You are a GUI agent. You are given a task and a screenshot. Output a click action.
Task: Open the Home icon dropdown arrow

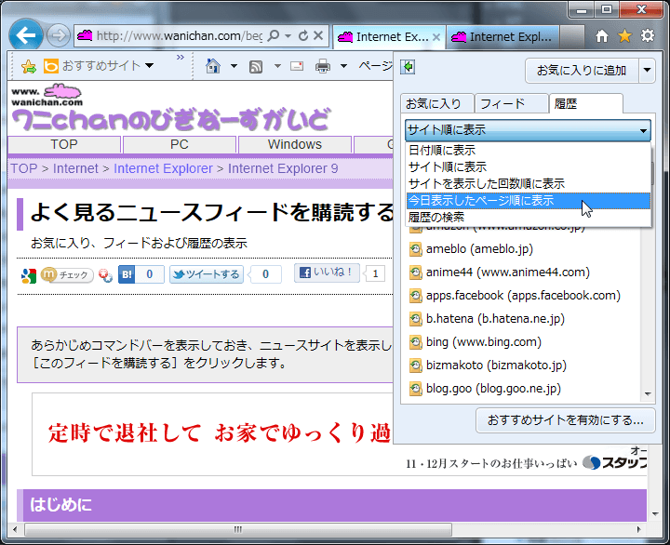tap(234, 66)
